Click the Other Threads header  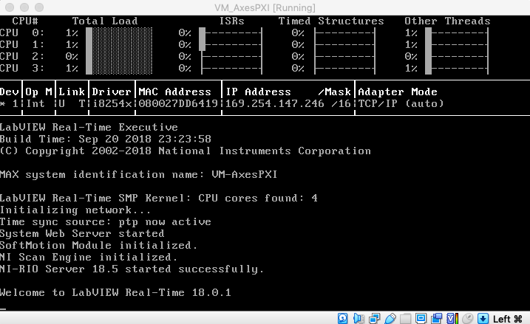[x=447, y=21]
